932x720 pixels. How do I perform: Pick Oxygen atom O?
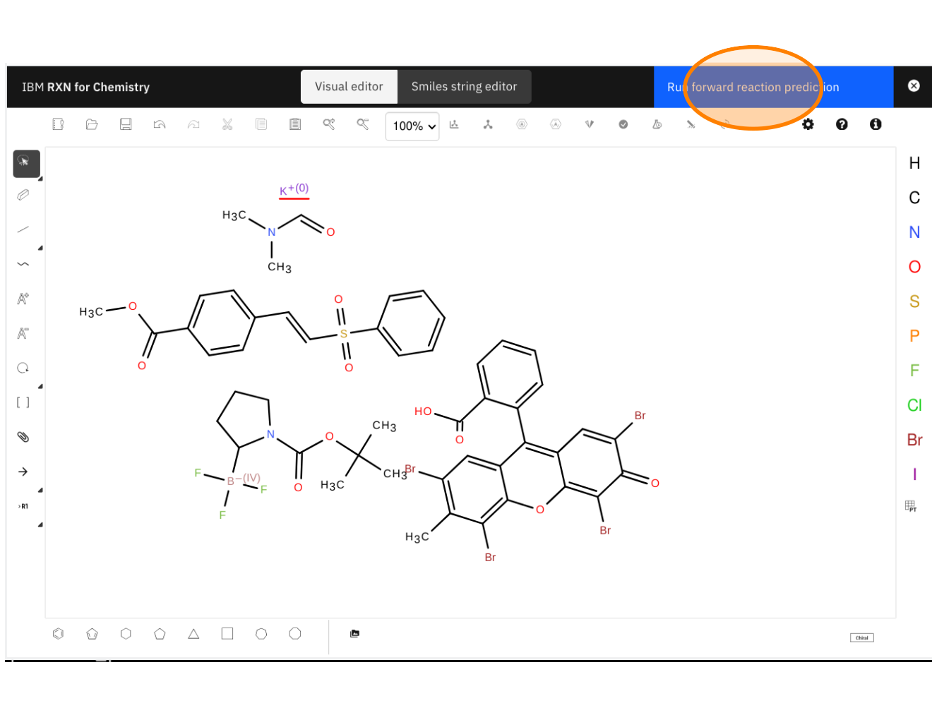tap(914, 267)
